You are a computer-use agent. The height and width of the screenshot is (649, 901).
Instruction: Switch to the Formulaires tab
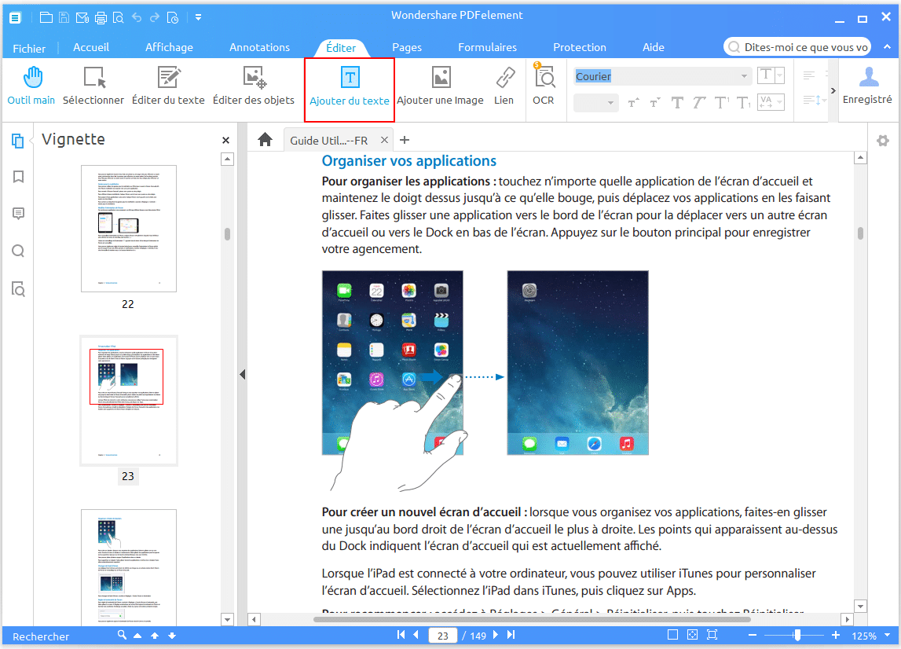click(487, 47)
